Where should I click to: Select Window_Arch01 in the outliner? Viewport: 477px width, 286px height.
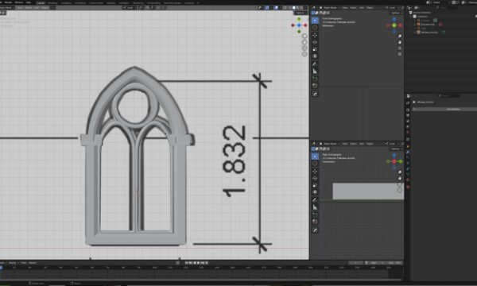point(429,33)
